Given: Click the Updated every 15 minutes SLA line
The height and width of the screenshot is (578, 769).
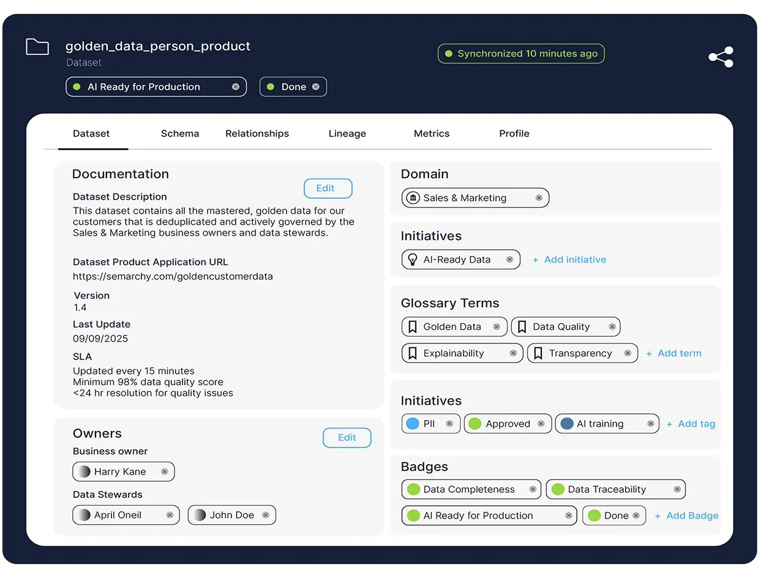Looking at the screenshot, I should pyautogui.click(x=133, y=371).
